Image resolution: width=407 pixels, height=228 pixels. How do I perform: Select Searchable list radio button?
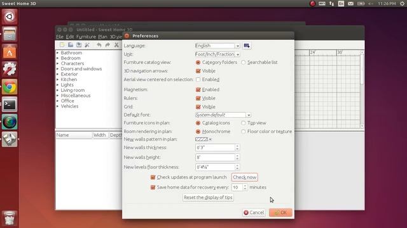(x=243, y=63)
